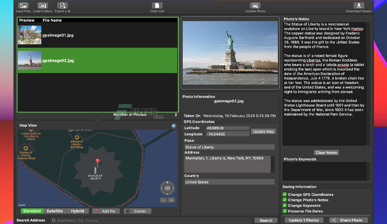Screen dimensions: 387x224
Task: Click the Place field with Statue of Liberty
Action: click(229, 147)
